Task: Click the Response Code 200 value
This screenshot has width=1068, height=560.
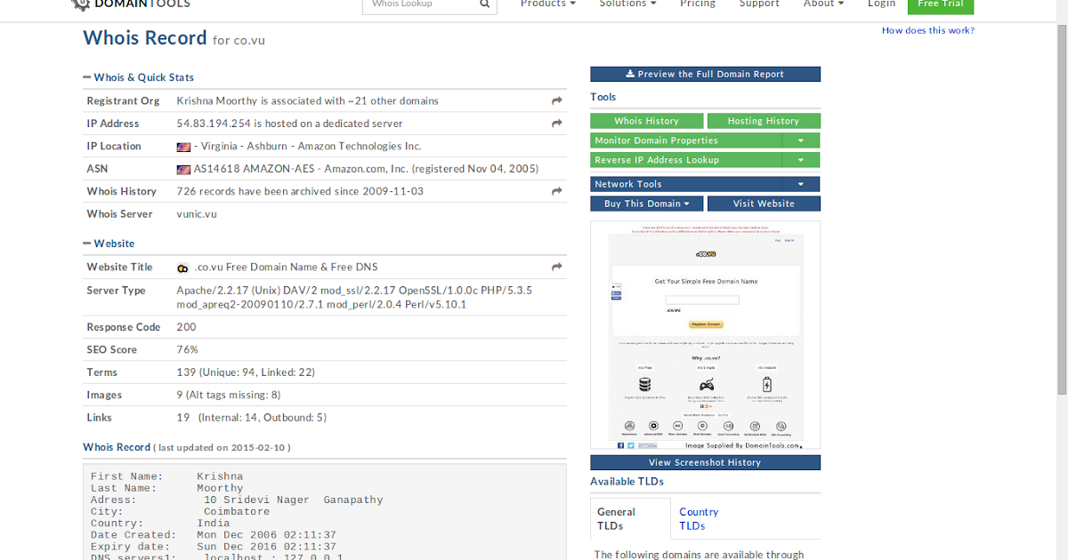Action: point(186,327)
